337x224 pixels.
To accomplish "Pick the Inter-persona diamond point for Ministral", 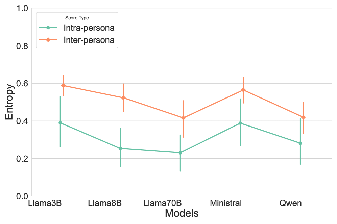I will pos(243,90).
